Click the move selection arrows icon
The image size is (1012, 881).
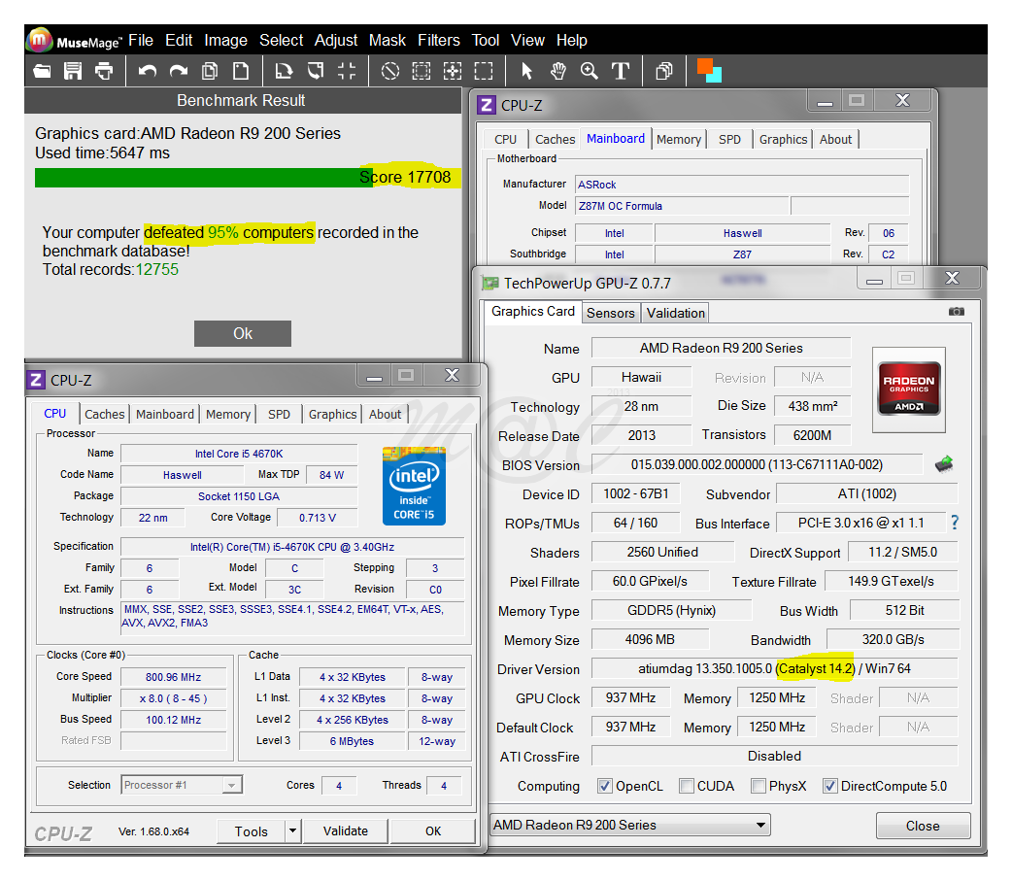coord(453,71)
